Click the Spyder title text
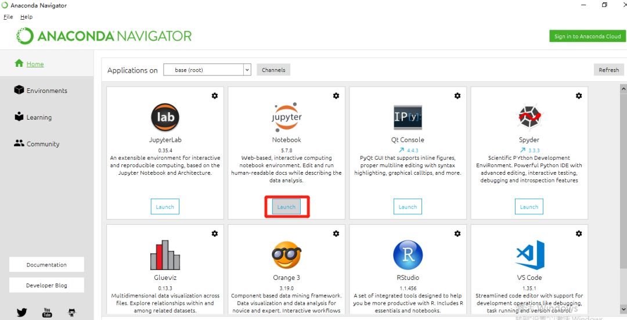 (x=529, y=139)
